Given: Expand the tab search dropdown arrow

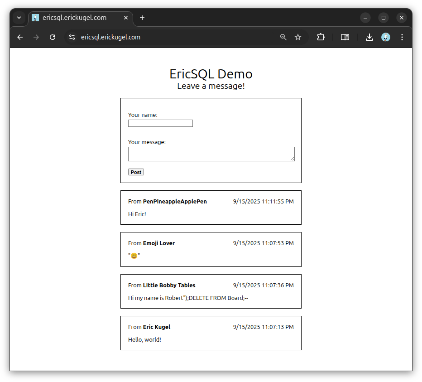Looking at the screenshot, I should point(19,18).
